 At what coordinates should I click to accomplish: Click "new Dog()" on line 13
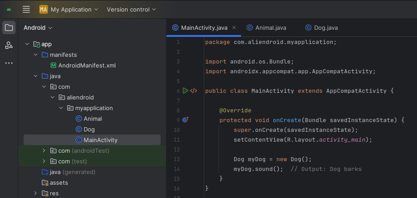pyautogui.click(x=292, y=159)
